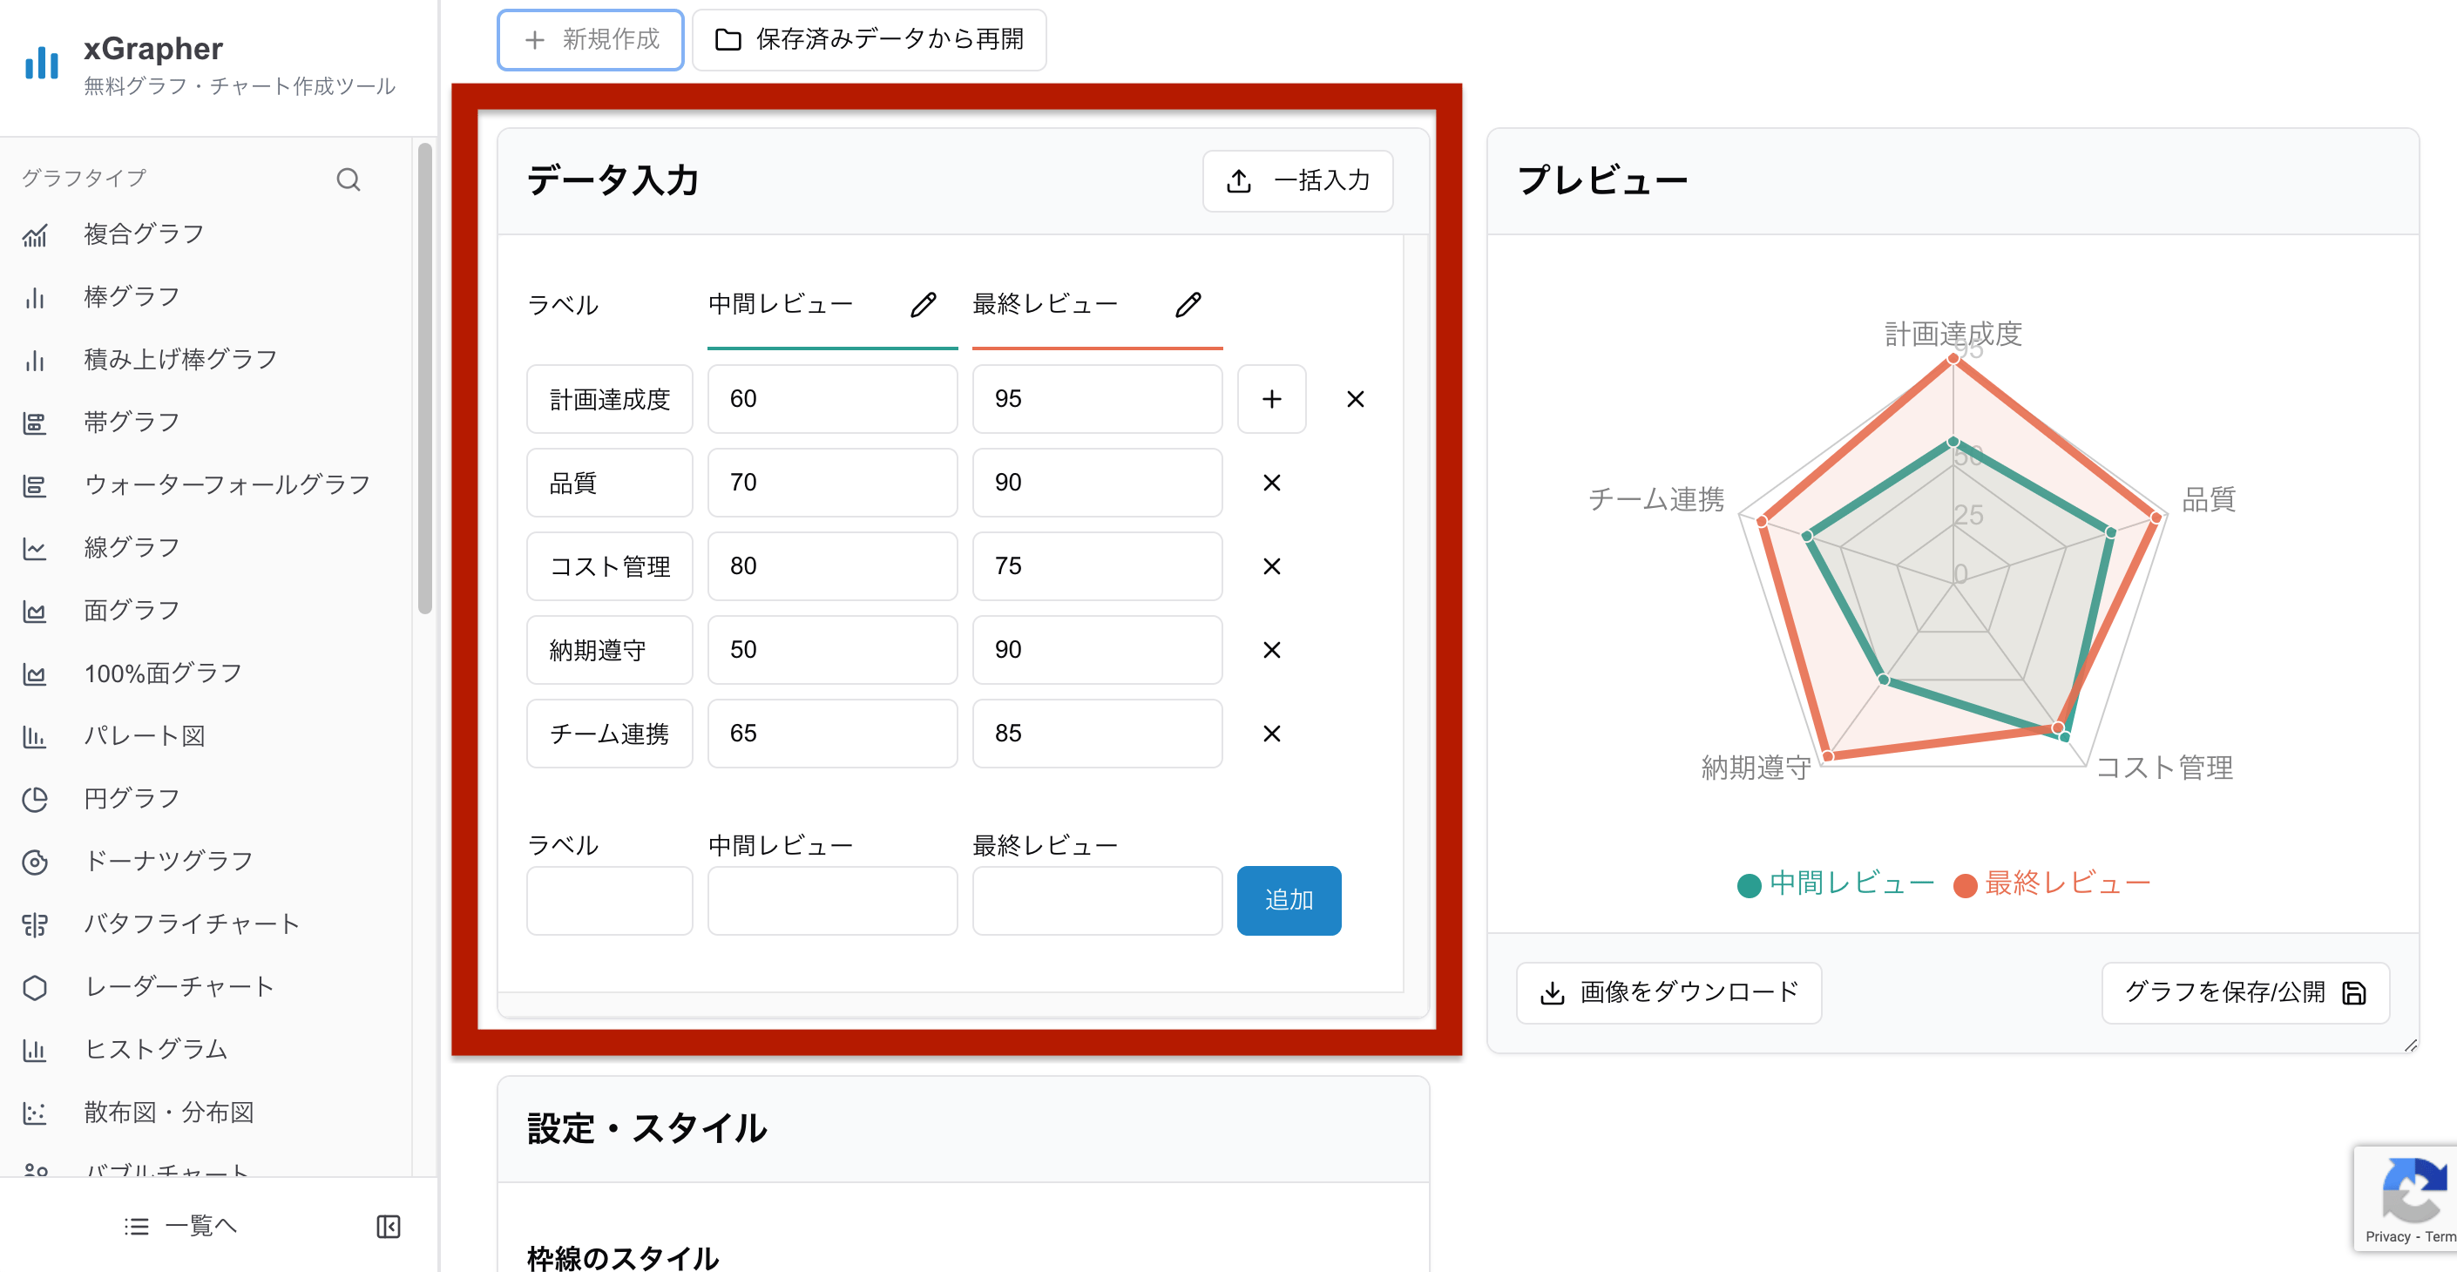Collapse the sidebar panel
This screenshot has width=2457, height=1272.
click(x=389, y=1226)
